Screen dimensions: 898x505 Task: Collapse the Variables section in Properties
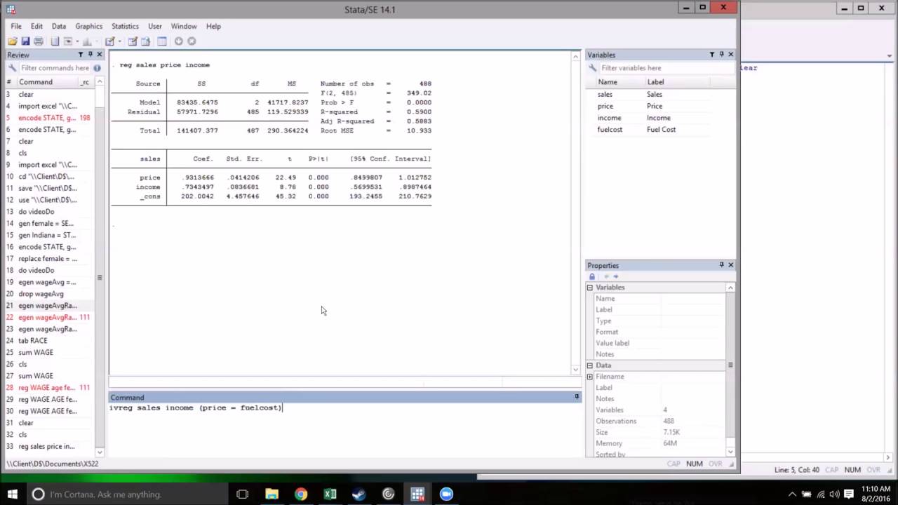click(590, 288)
